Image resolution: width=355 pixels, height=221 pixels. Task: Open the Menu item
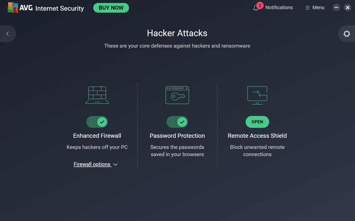(318, 8)
